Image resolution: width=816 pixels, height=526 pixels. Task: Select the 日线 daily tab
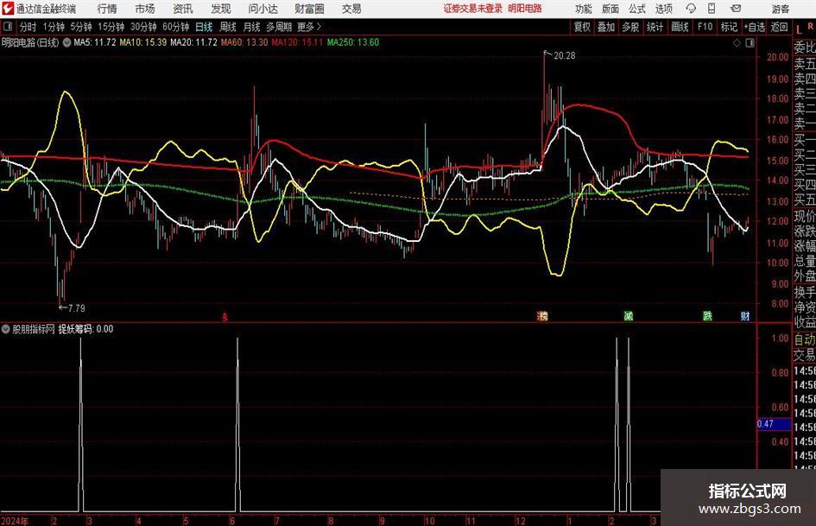click(x=204, y=27)
